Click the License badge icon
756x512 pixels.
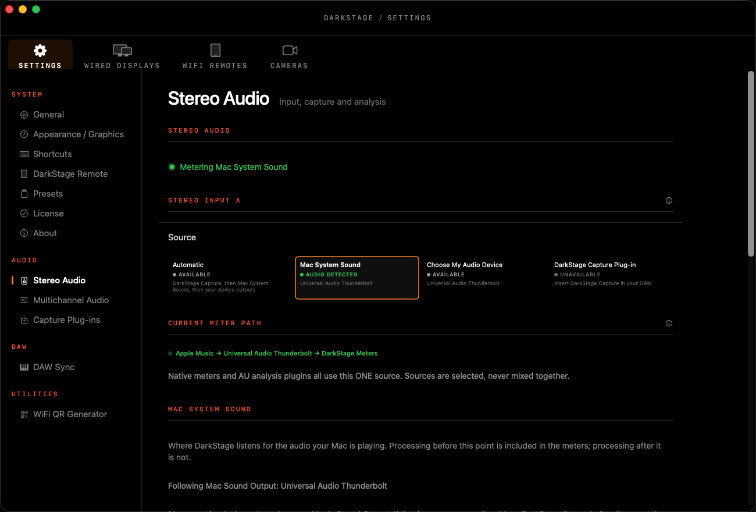24,214
